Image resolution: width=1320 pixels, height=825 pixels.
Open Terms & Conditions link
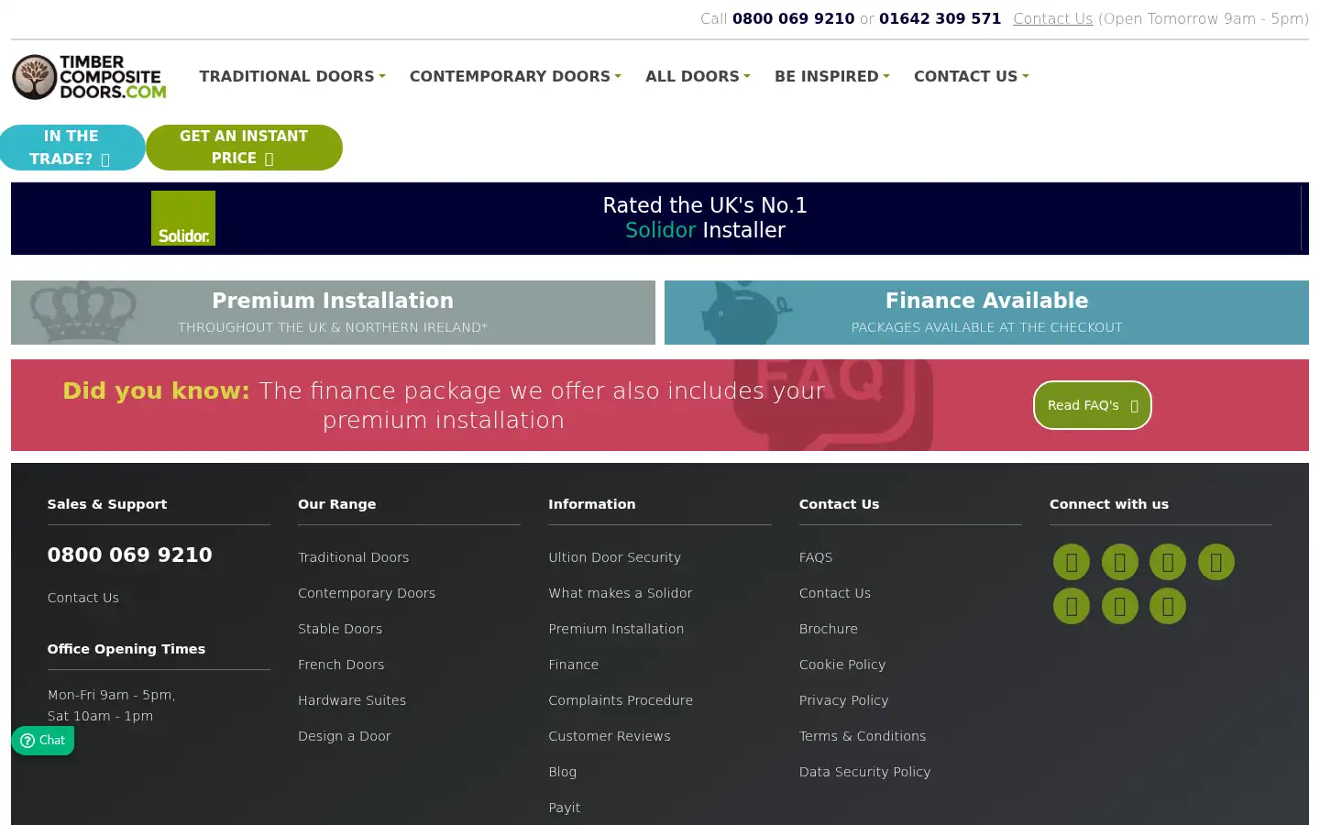pyautogui.click(x=863, y=736)
